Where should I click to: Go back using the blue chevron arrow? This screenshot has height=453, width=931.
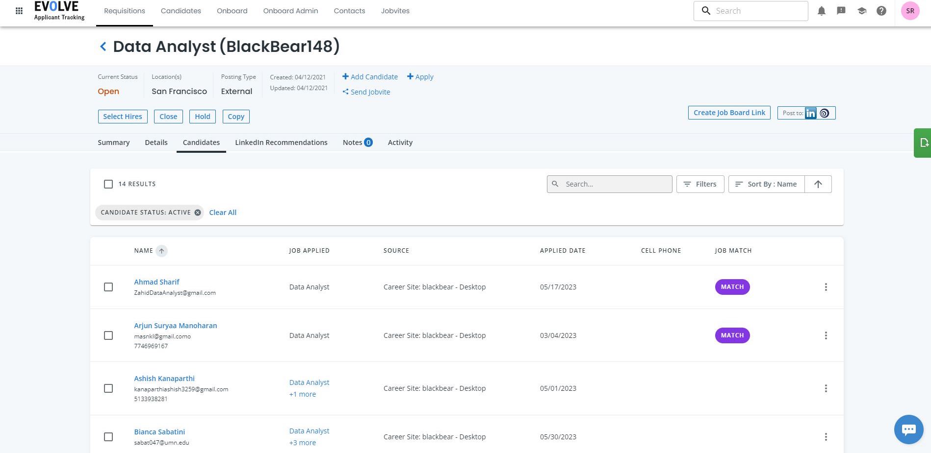pos(103,47)
